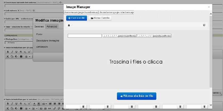
Task: Expand the Photogallery items dropdown
Action: 17,42
